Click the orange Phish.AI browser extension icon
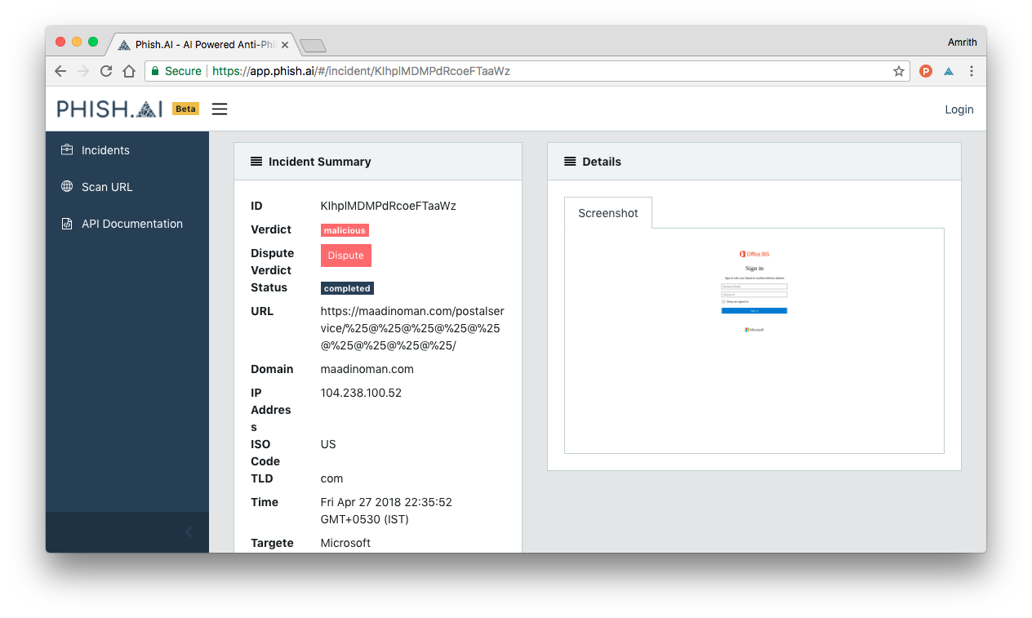 tap(925, 71)
